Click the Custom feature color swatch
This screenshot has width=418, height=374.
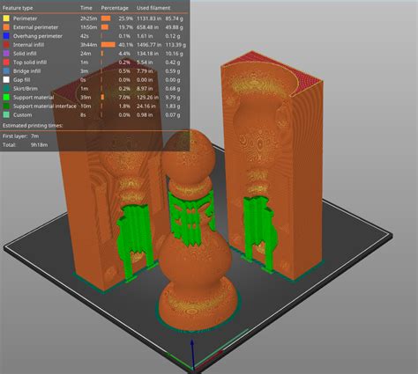[6, 115]
